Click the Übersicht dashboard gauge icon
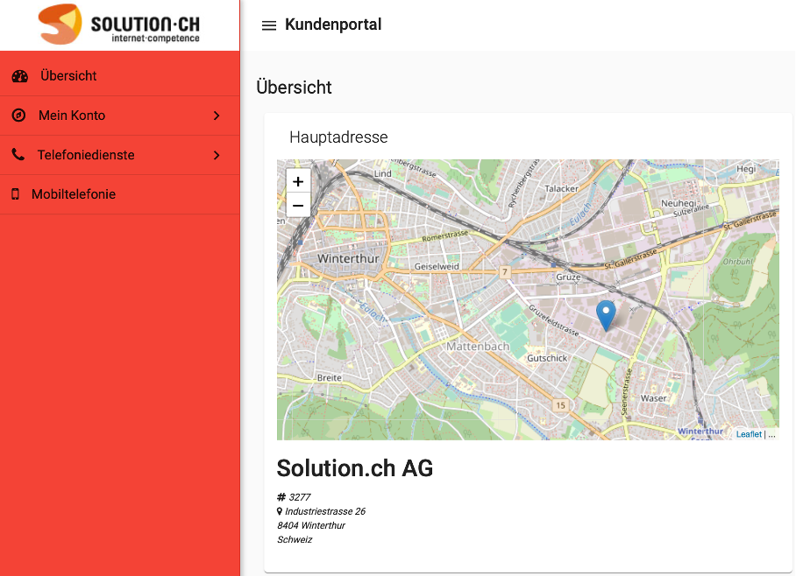This screenshot has height=576, width=796. click(19, 76)
